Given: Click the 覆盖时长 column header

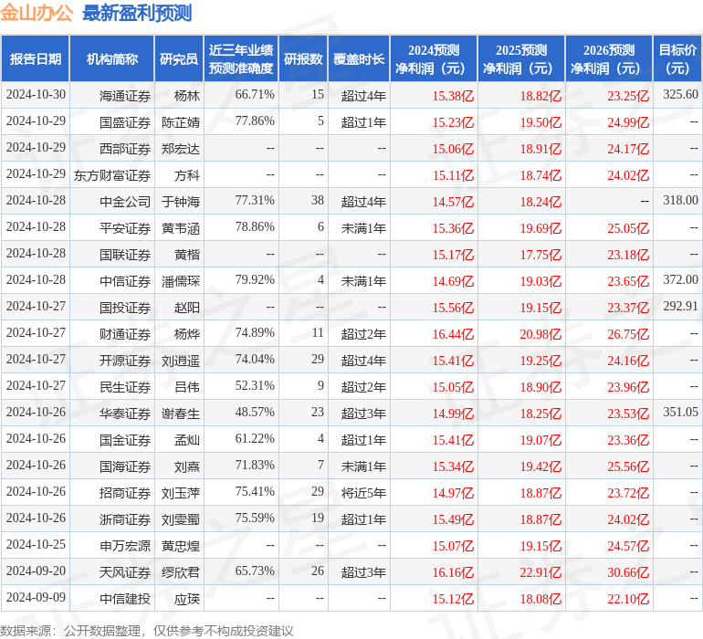Looking at the screenshot, I should click(x=359, y=58).
